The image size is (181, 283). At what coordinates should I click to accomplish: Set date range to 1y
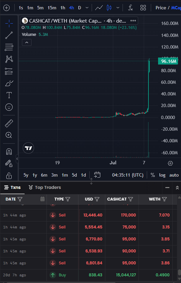35,175
